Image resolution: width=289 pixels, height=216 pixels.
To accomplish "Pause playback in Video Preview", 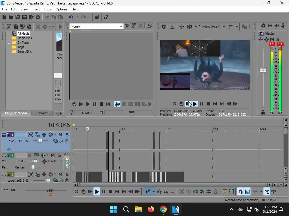I will tap(202, 104).
